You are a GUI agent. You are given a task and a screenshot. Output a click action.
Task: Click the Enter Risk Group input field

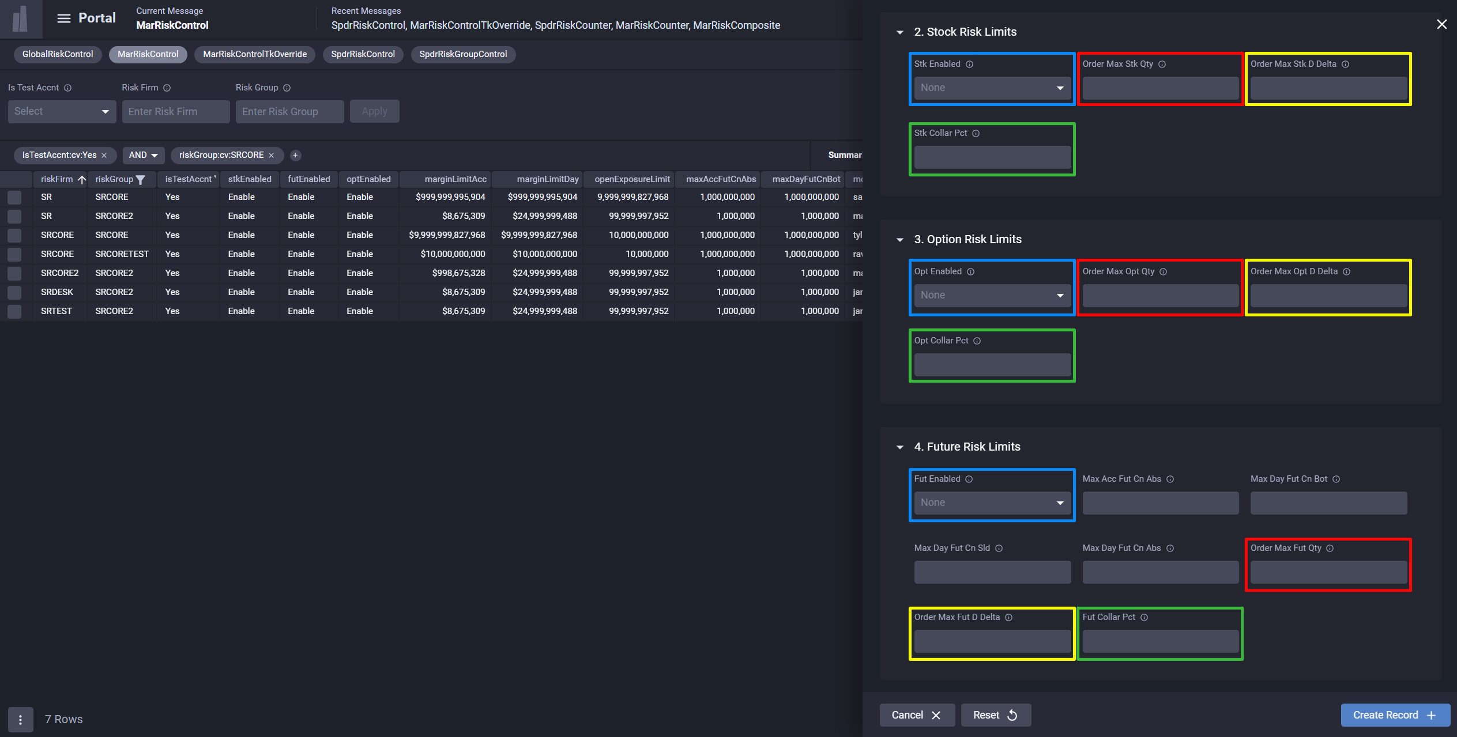click(x=289, y=111)
